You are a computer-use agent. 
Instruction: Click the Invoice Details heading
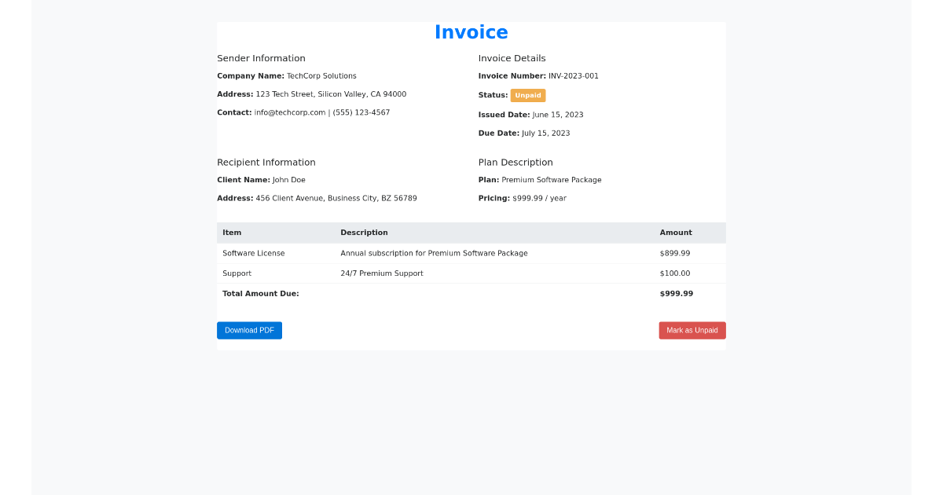tap(512, 57)
